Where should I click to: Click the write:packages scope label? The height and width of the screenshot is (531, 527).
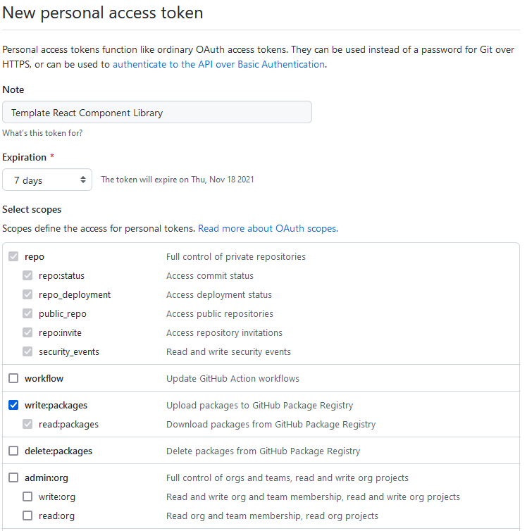click(x=56, y=405)
